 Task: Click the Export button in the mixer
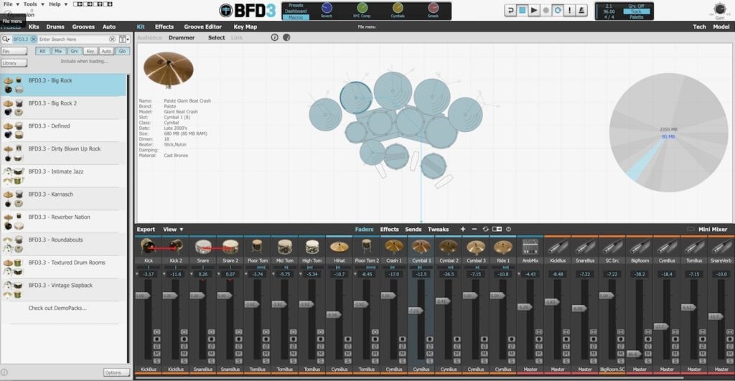coord(146,229)
